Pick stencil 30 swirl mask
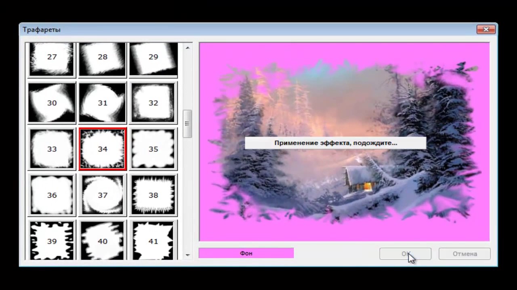 click(52, 103)
